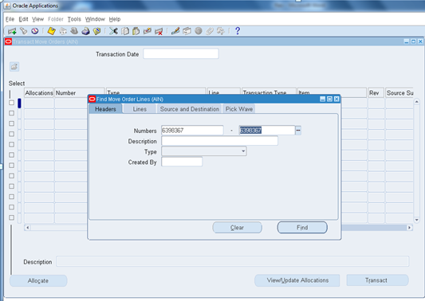Viewport: 425px width, 301px height.
Task: Switch to the Headers tab
Action: (105, 109)
